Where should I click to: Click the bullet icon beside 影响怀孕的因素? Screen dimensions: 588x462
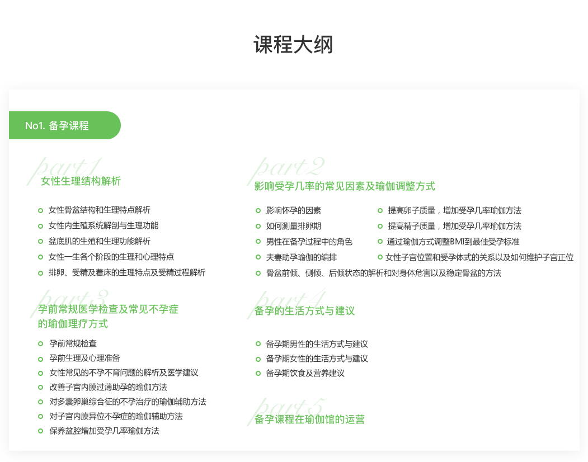click(258, 211)
